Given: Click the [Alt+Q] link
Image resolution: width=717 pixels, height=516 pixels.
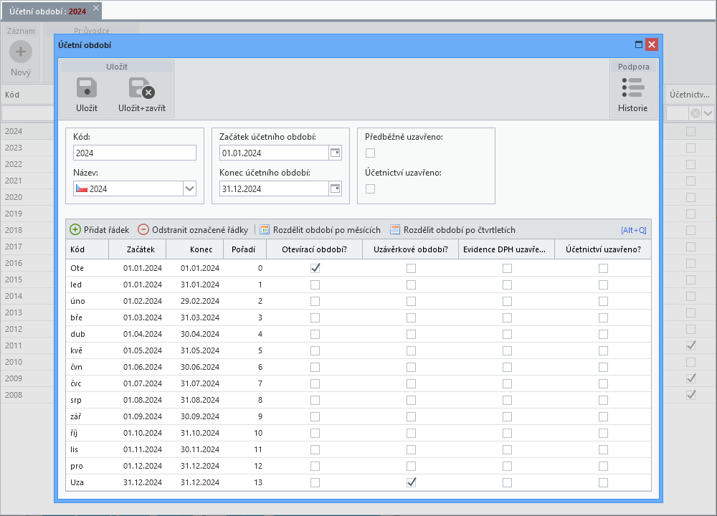Looking at the screenshot, I should tap(633, 230).
